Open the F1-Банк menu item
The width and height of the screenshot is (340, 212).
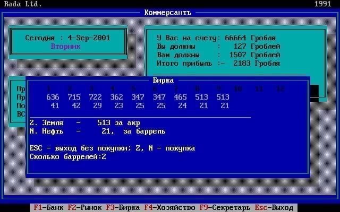pyautogui.click(x=48, y=207)
